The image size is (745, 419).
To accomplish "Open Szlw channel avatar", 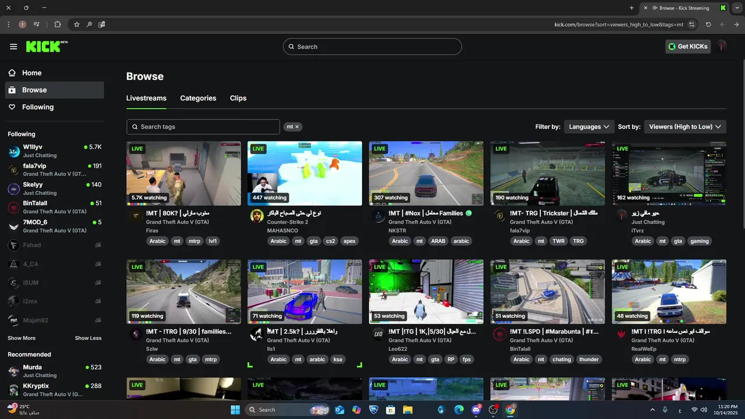I will click(136, 334).
